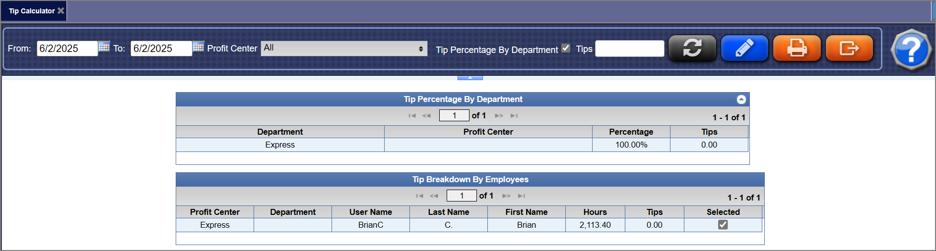This screenshot has width=936, height=251.
Task: Click the blue pencil edit button
Action: (744, 48)
